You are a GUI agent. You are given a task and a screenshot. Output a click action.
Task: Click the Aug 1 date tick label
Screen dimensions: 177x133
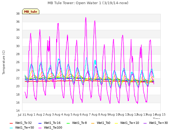(31, 114)
